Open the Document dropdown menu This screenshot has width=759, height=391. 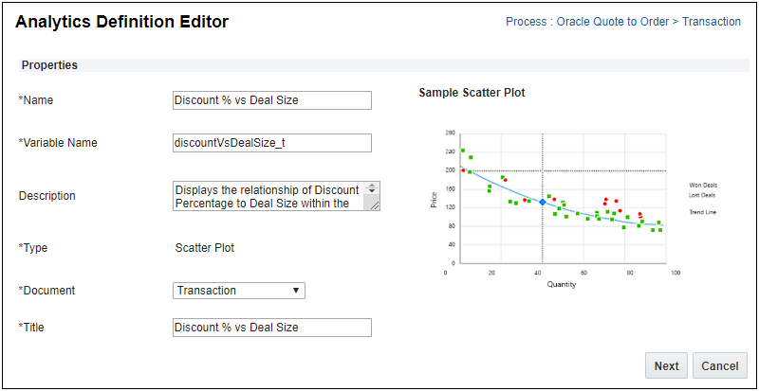[239, 291]
